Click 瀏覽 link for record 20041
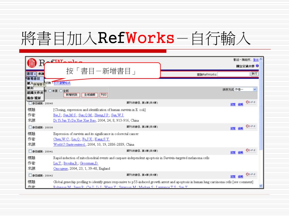Image resolution: width=289 pixels, height=216 pixels. coord(233,152)
